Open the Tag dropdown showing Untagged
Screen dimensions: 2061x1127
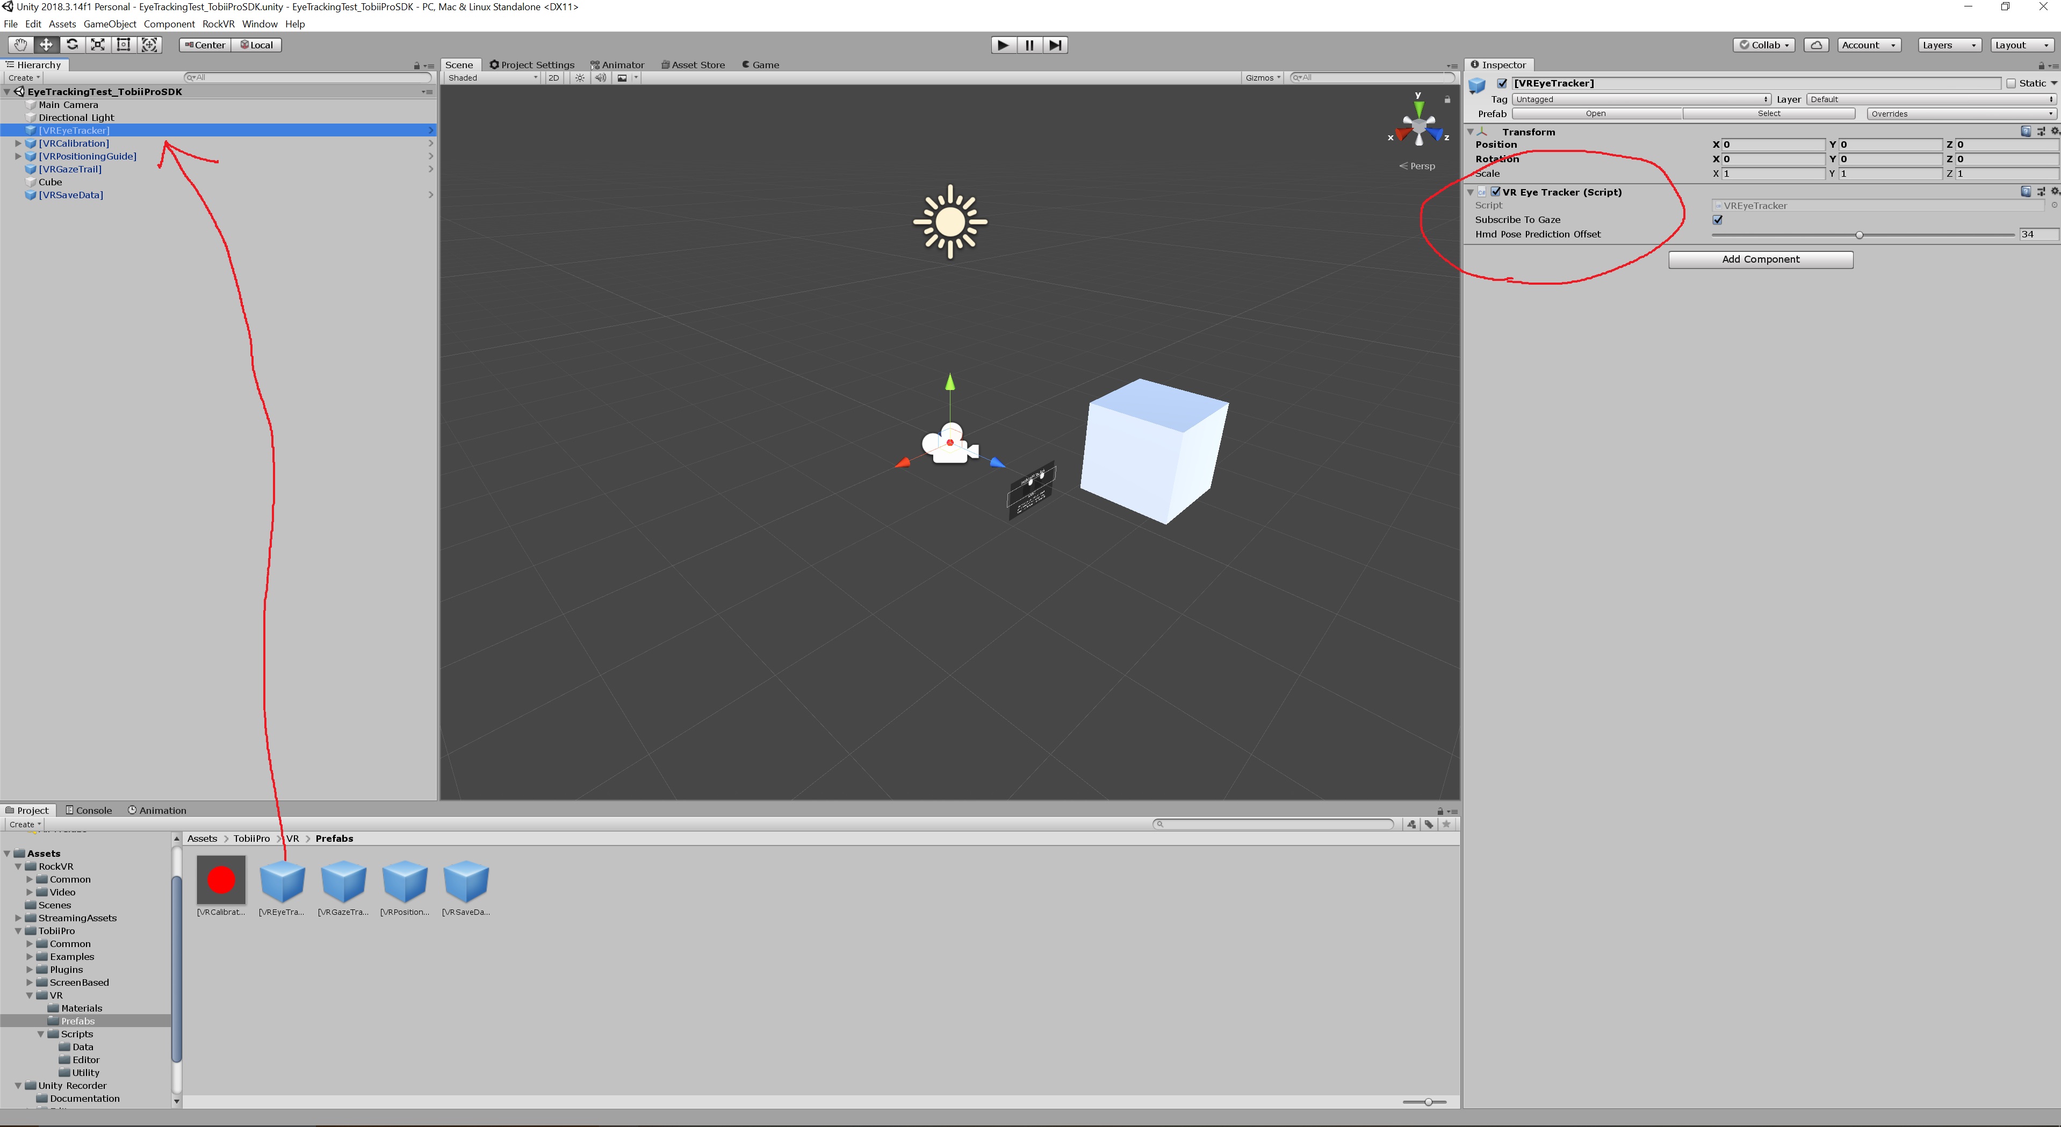pos(1641,99)
